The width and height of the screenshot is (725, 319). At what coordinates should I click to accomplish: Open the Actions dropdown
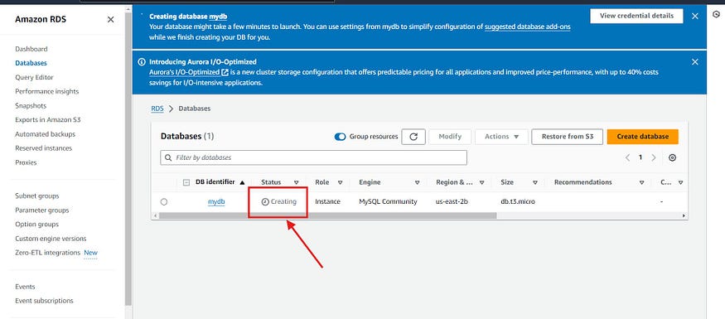coord(501,137)
